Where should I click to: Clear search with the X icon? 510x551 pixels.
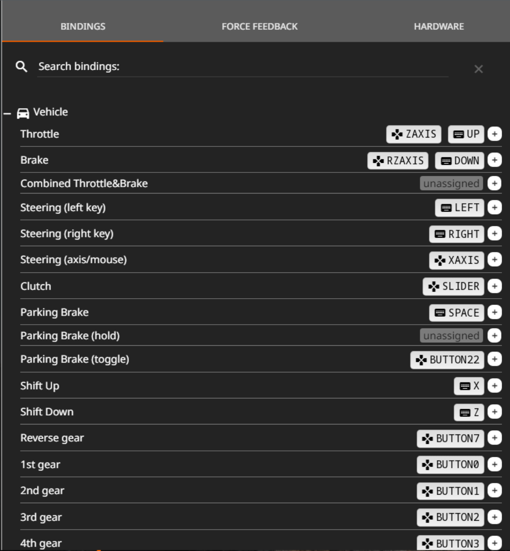478,69
